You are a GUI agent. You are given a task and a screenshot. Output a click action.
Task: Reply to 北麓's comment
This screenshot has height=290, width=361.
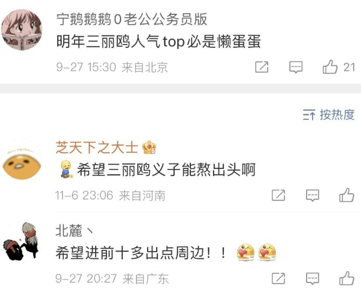312,278
